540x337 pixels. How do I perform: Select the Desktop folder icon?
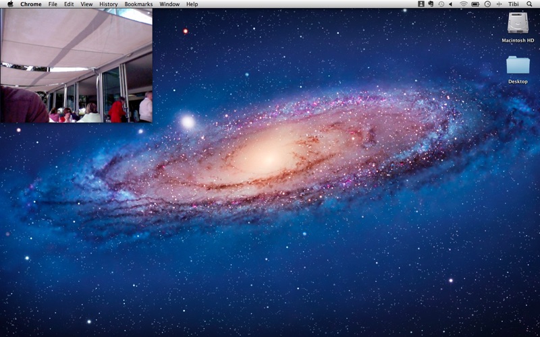pos(518,65)
